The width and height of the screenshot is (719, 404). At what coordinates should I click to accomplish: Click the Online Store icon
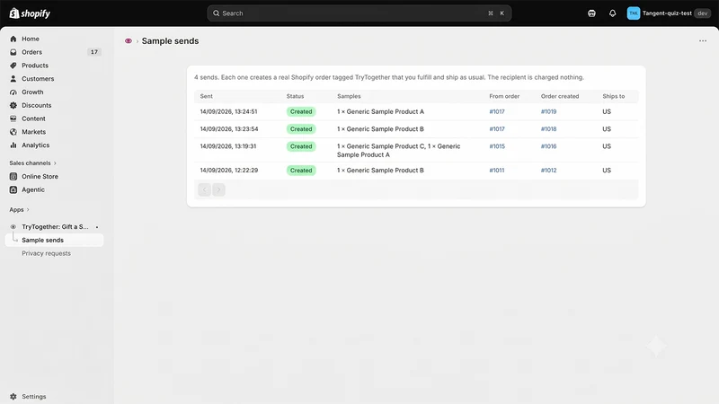(x=13, y=176)
